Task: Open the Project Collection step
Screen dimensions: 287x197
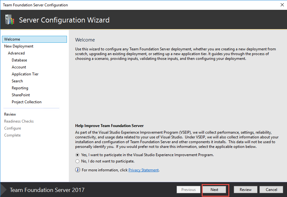Action: coord(27,102)
